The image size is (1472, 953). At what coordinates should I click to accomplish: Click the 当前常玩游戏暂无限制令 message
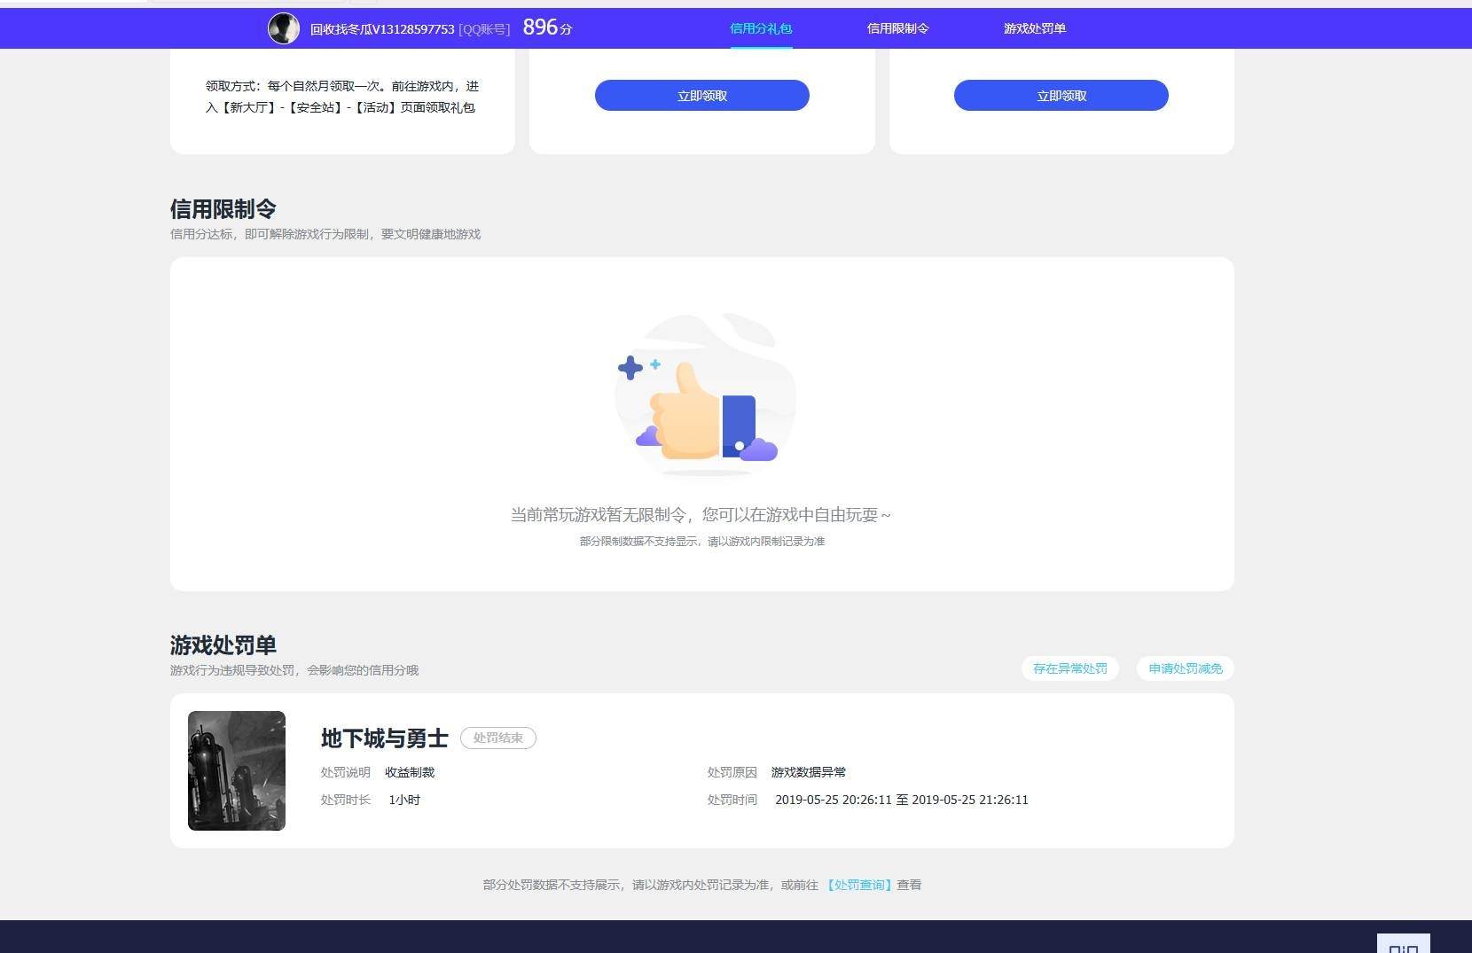(x=701, y=515)
